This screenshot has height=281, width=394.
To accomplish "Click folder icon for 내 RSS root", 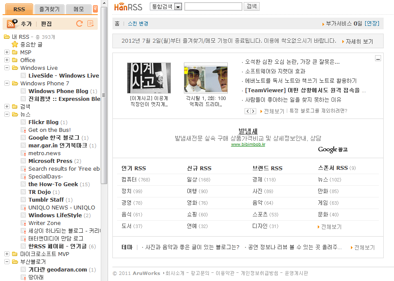I will [x=7, y=37].
